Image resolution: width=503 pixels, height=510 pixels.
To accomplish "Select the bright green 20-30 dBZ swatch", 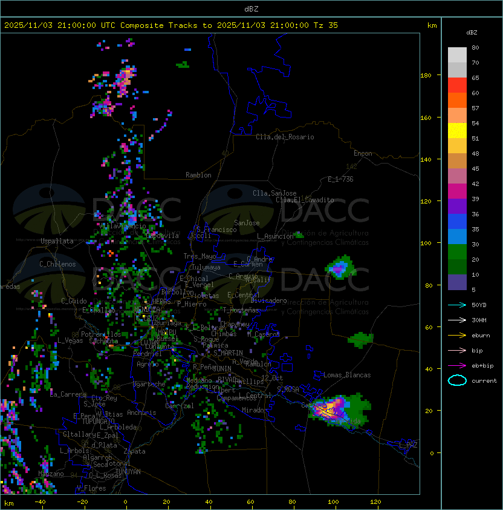I will (x=457, y=252).
